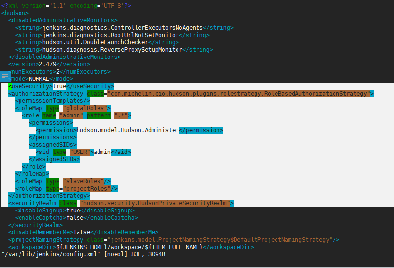The height and width of the screenshot is (268, 394).
Task: Place cursor on permissionTemplates tag
Action: pos(53,101)
